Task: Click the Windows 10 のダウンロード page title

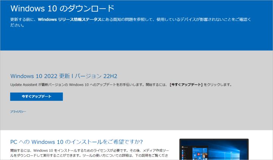Action: coord(62,8)
